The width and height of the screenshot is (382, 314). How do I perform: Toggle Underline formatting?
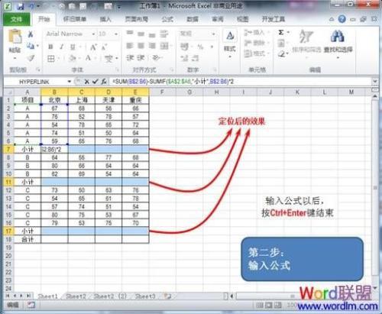[x=73, y=47]
